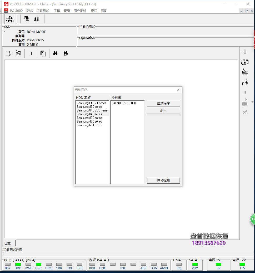The image size is (255, 273).
Task: Click the sound speaker icon in right sidebar
Action: pos(245,52)
